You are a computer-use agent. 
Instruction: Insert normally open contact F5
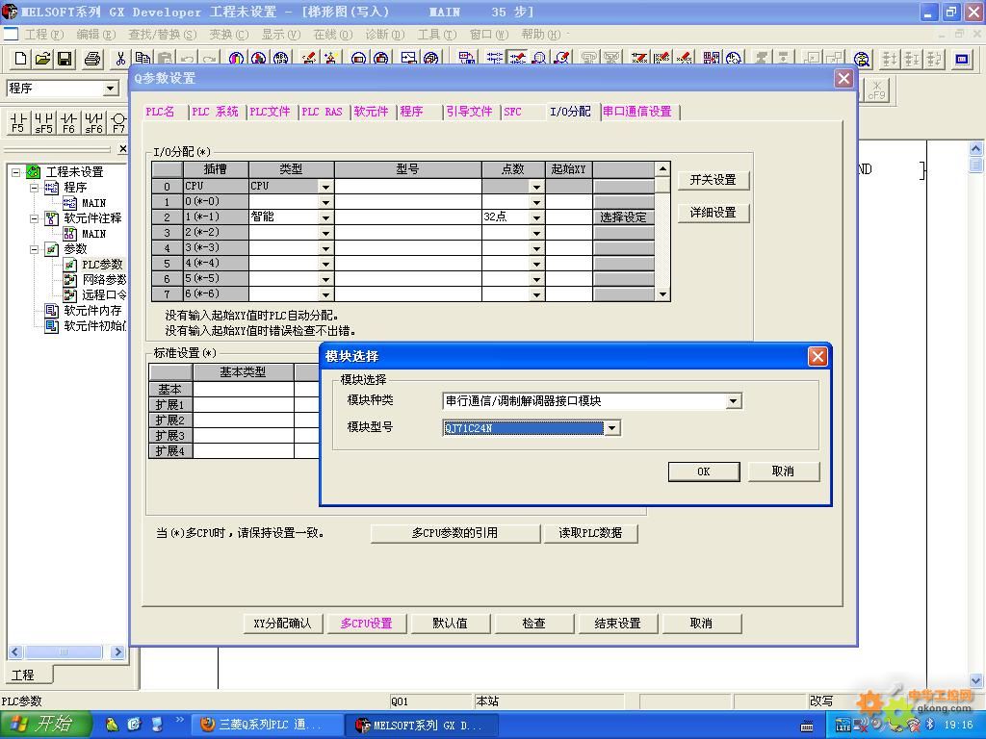18,122
